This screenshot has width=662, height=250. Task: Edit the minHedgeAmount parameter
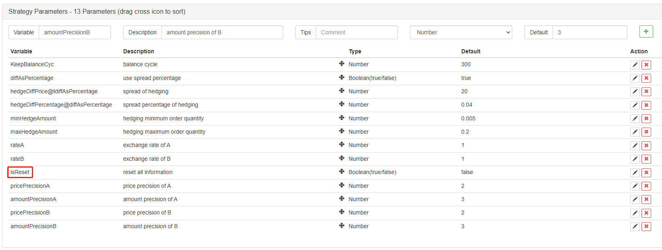(x=635, y=119)
